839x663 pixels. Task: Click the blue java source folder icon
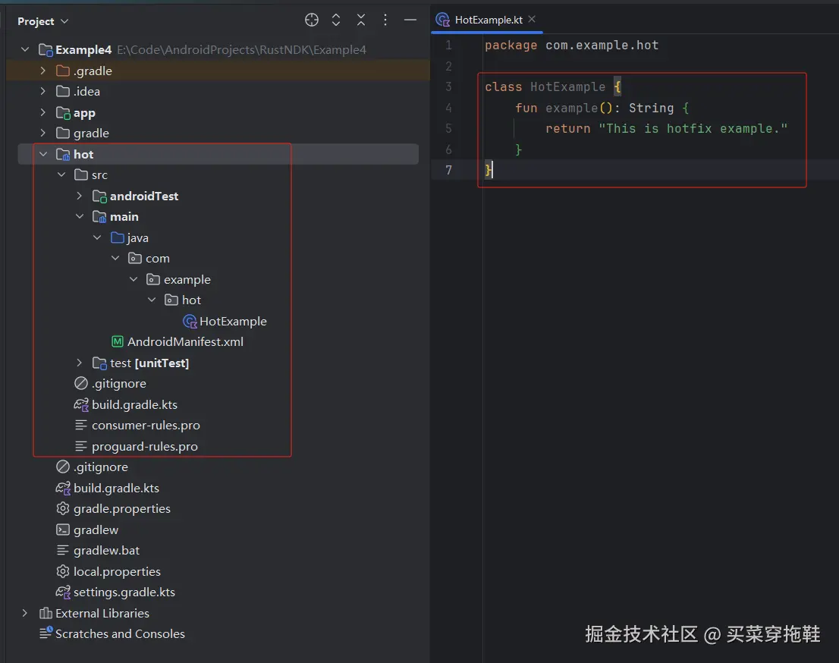coord(117,237)
